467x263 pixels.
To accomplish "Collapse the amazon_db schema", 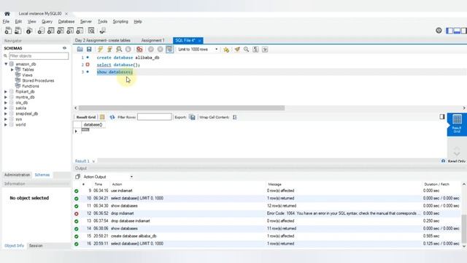I will [x=6, y=64].
